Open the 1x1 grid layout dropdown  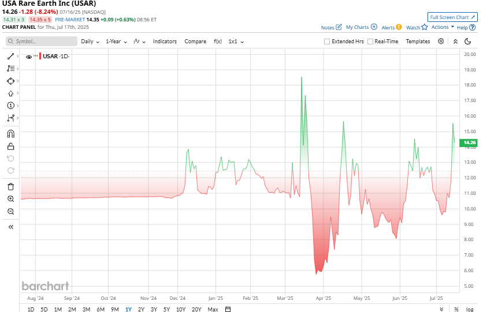point(236,42)
